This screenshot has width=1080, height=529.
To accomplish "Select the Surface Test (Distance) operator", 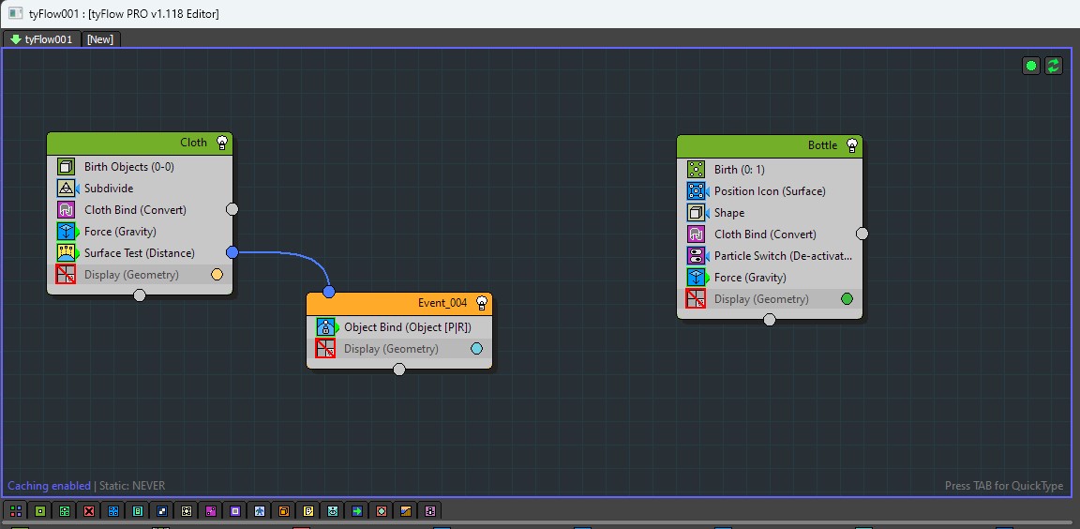I will (140, 253).
